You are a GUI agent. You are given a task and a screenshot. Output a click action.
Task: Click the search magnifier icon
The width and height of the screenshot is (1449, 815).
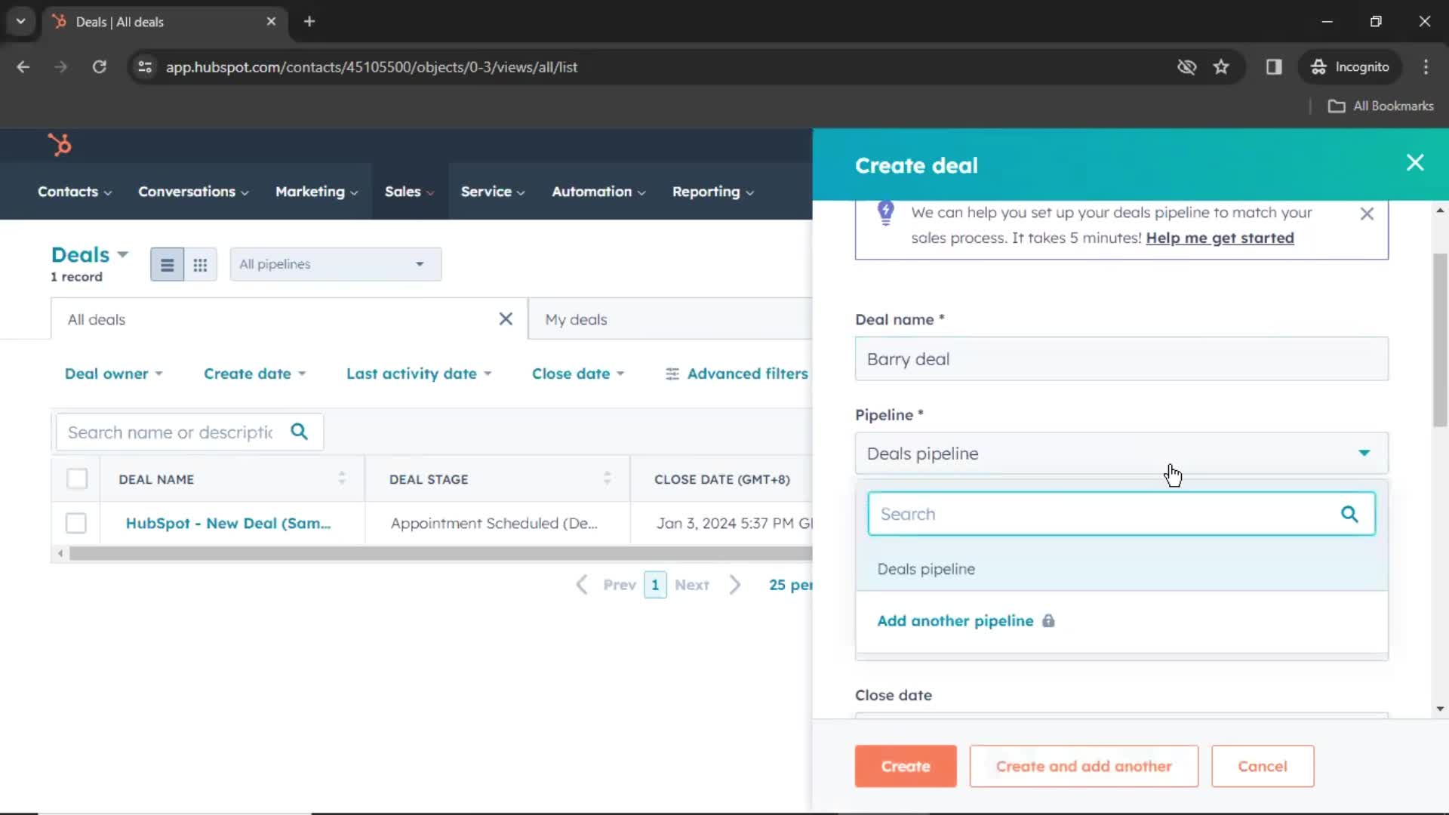[x=1350, y=513]
